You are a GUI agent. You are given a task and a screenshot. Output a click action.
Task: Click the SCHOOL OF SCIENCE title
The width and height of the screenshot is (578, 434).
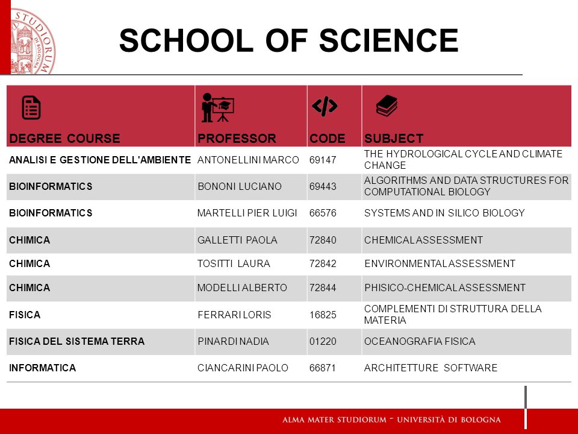click(288, 40)
